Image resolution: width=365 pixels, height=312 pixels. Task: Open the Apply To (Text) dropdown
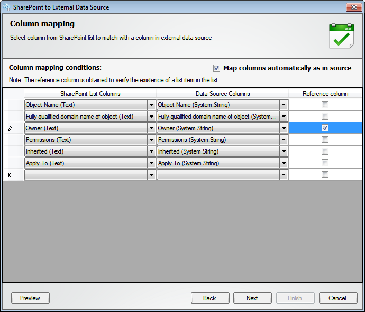(x=151, y=163)
